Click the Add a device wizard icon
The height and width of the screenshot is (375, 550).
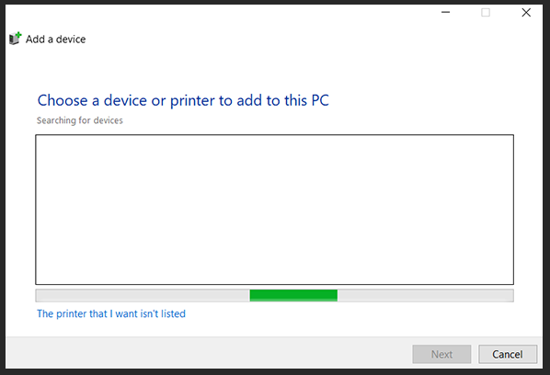click(15, 39)
